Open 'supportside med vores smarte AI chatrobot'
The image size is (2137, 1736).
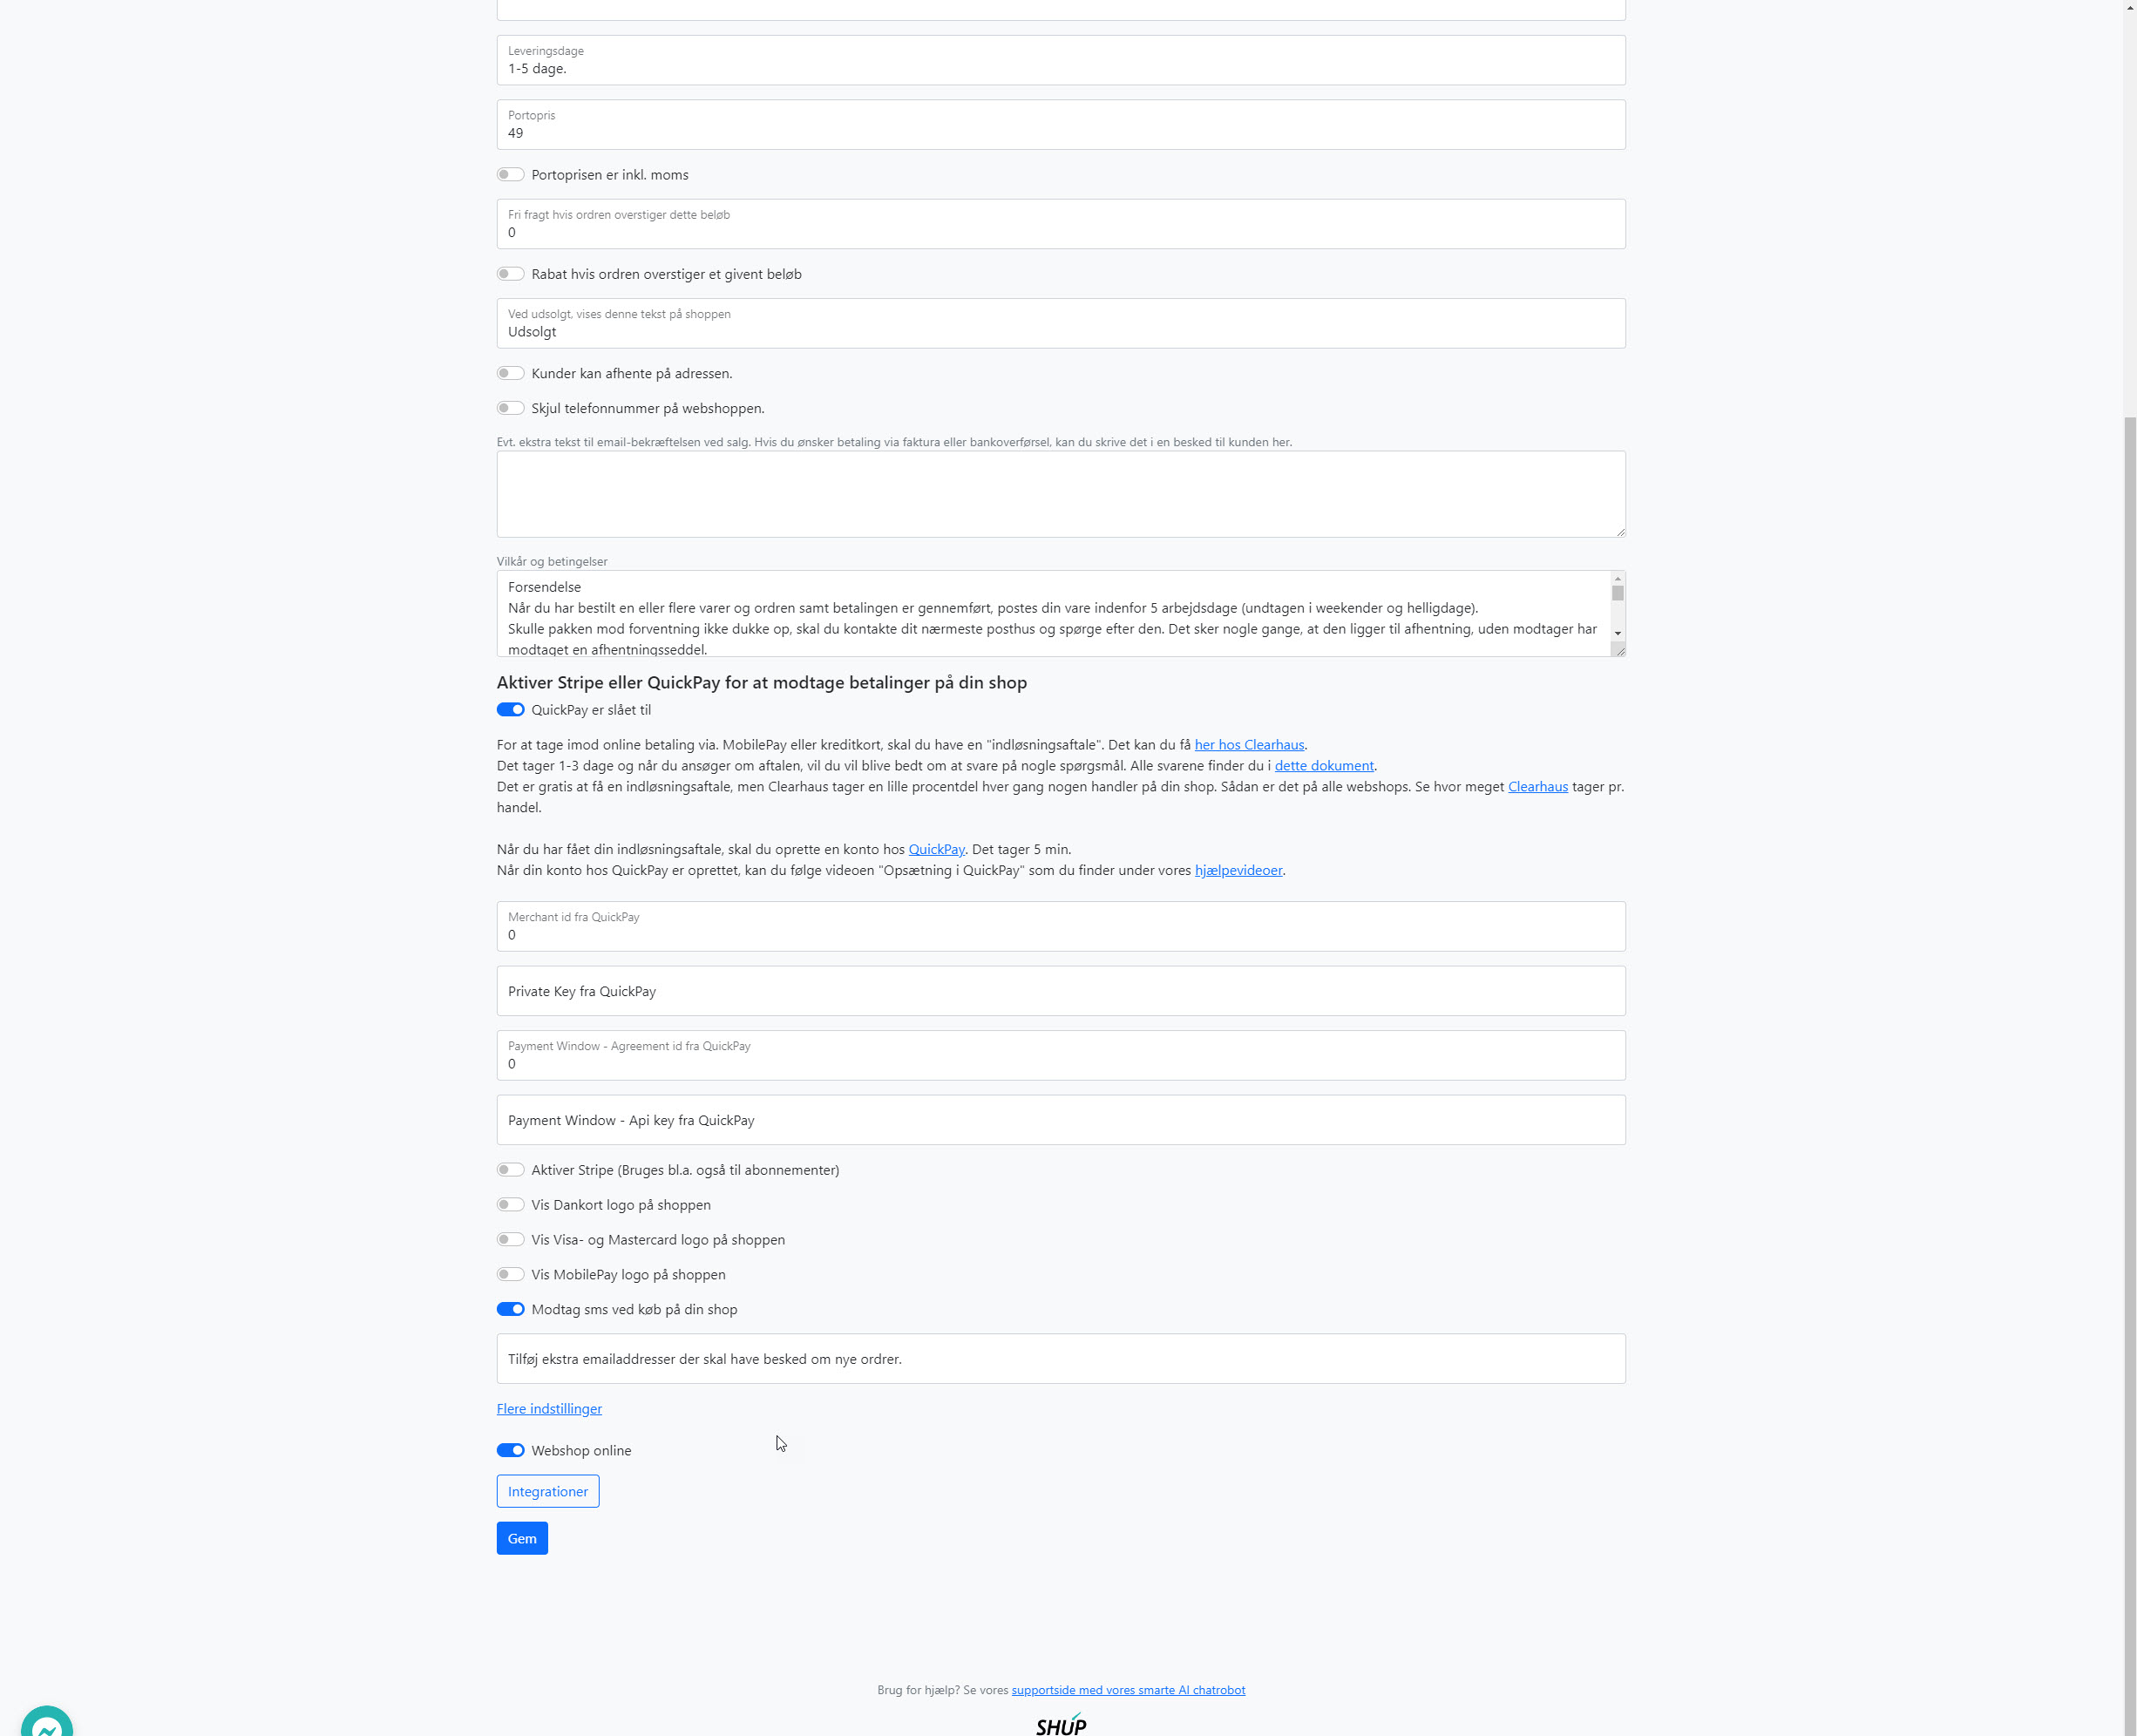pos(1127,1691)
